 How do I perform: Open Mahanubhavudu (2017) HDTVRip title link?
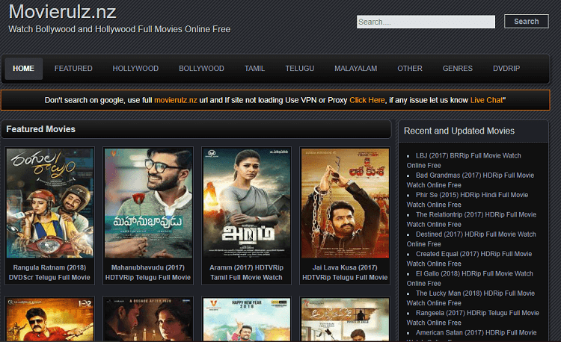click(148, 273)
